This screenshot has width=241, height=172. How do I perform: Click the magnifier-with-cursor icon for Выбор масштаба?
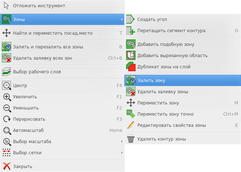(7, 142)
